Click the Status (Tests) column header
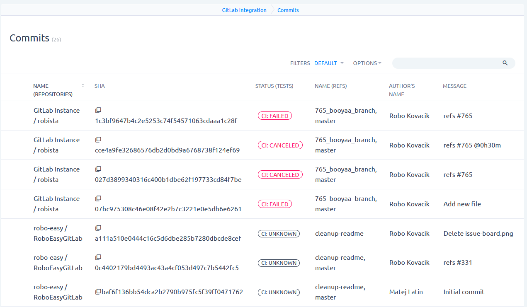Viewport: 527px width, 307px height. point(274,86)
